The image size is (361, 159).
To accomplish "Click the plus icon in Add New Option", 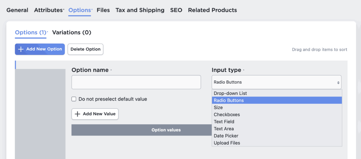I will click(21, 49).
